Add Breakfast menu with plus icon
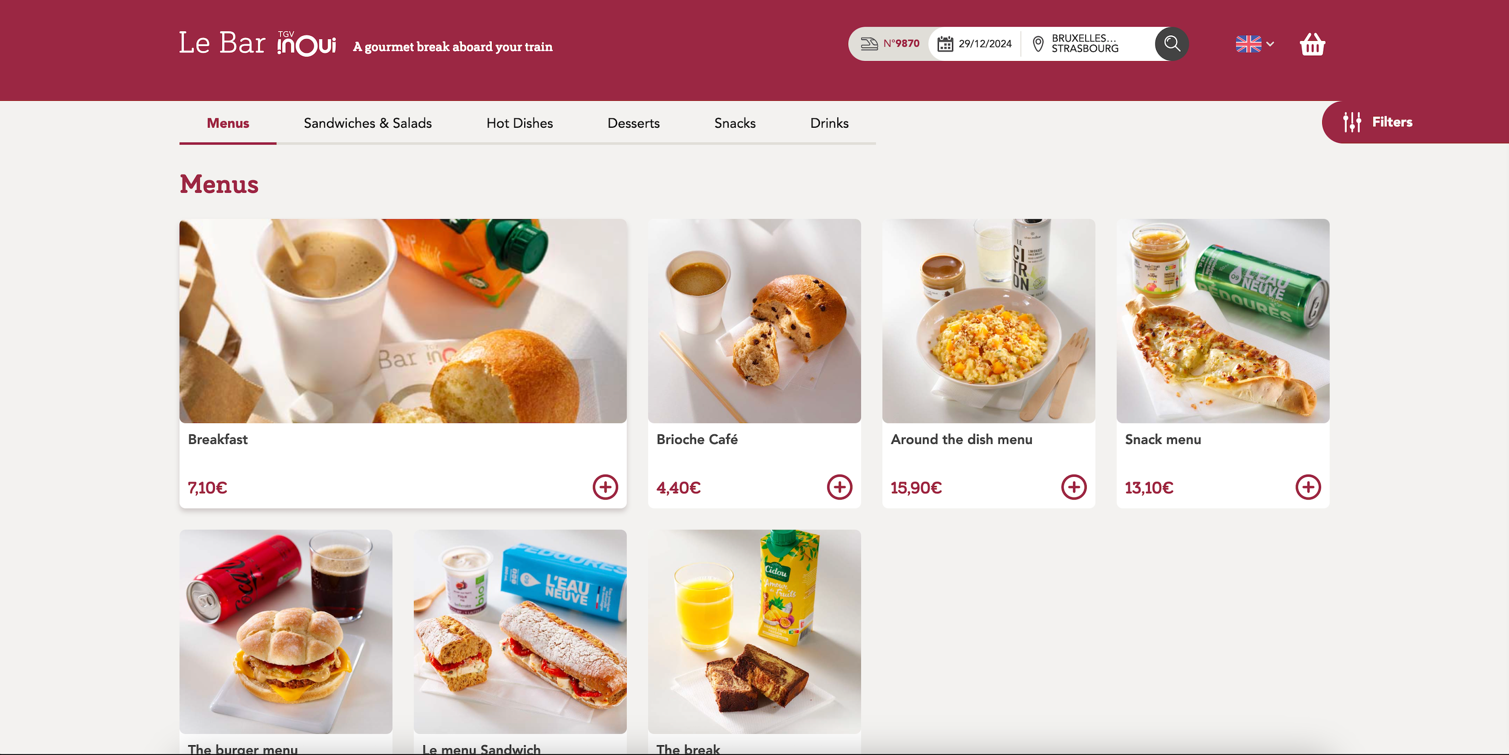This screenshot has width=1509, height=755. pyautogui.click(x=605, y=487)
